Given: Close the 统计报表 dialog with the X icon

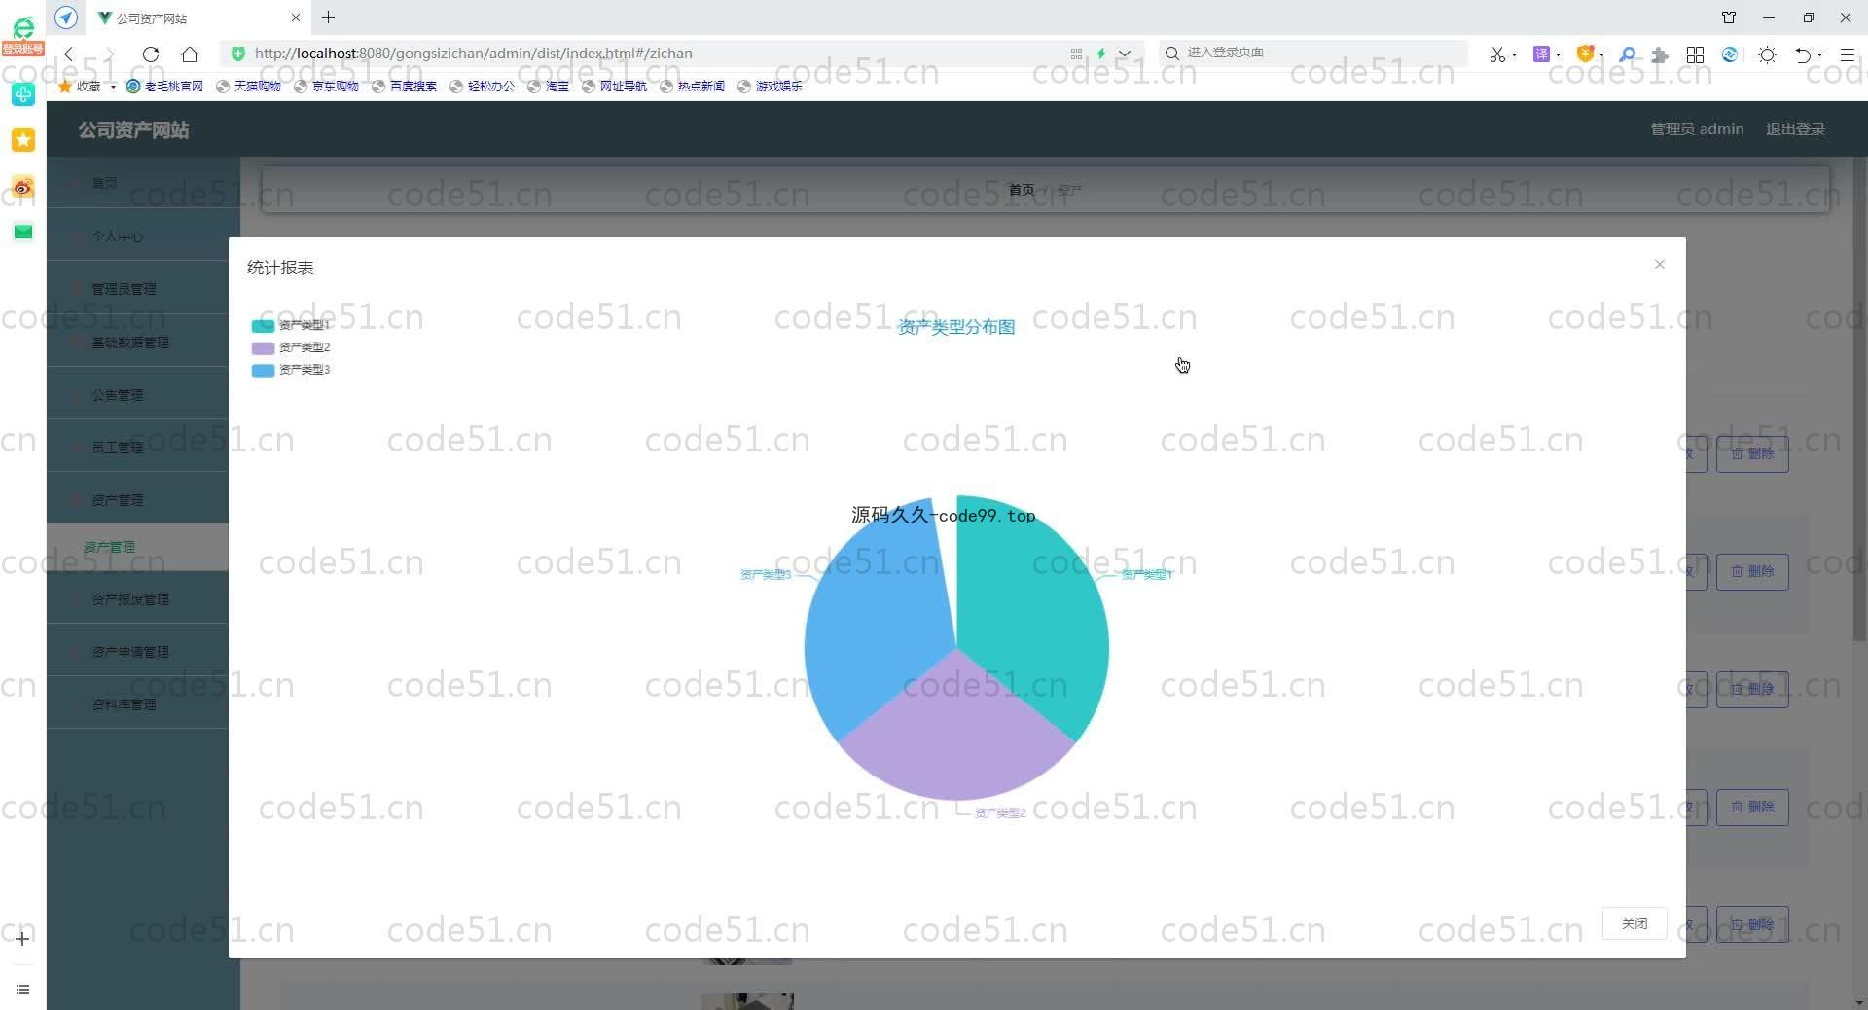Looking at the screenshot, I should tap(1660, 264).
